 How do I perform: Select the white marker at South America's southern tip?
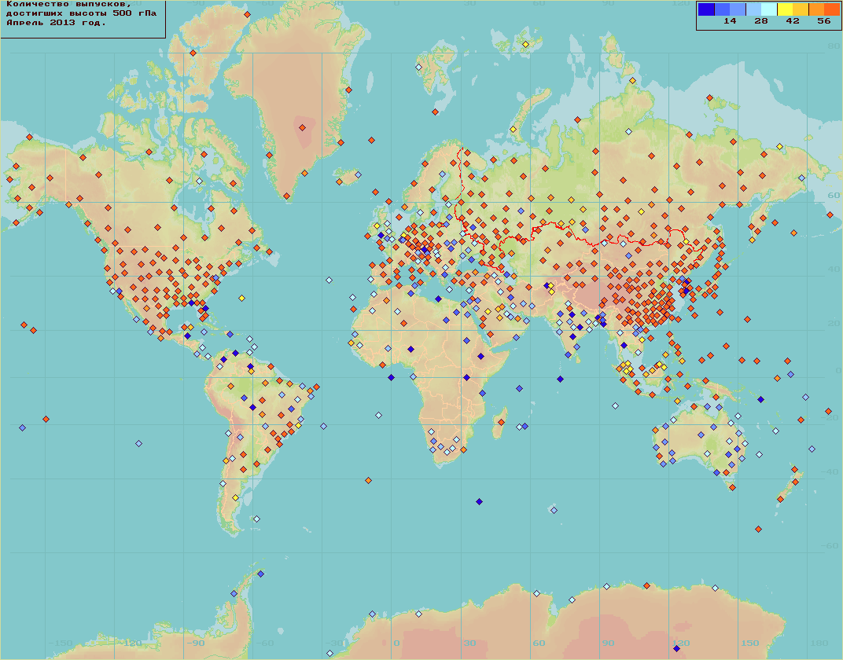[256, 519]
